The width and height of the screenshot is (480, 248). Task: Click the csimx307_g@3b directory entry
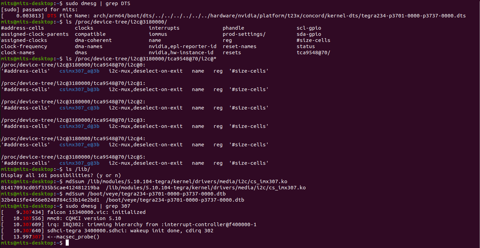click(79, 163)
